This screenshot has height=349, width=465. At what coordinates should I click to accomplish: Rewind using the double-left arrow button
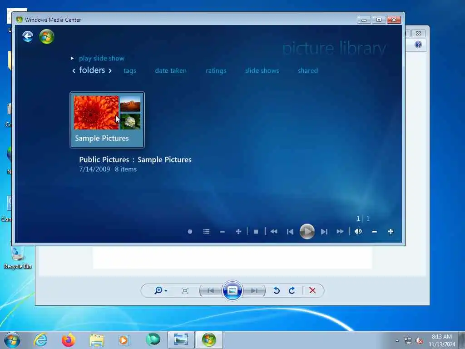(274, 231)
